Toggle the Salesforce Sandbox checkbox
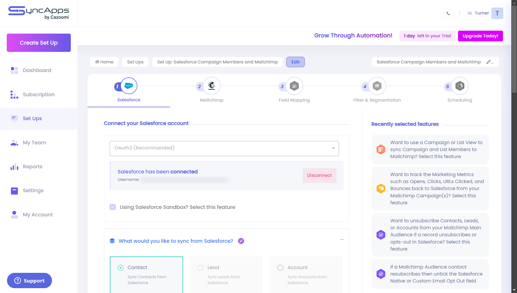Screen dimensions: 517x293 [x=113, y=207]
